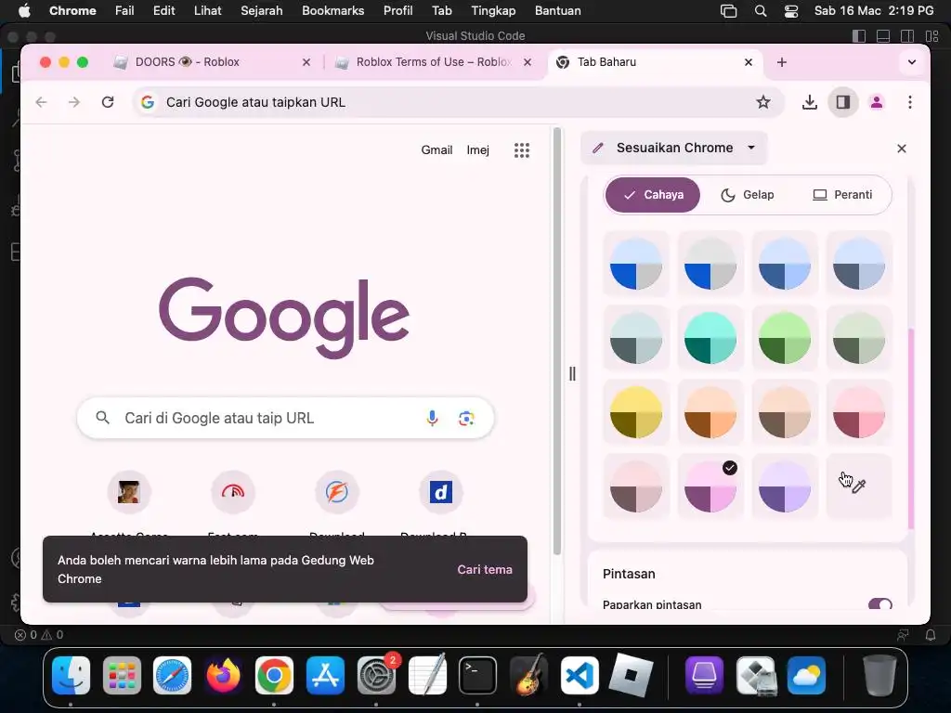Open the tab search chevron

(x=912, y=62)
